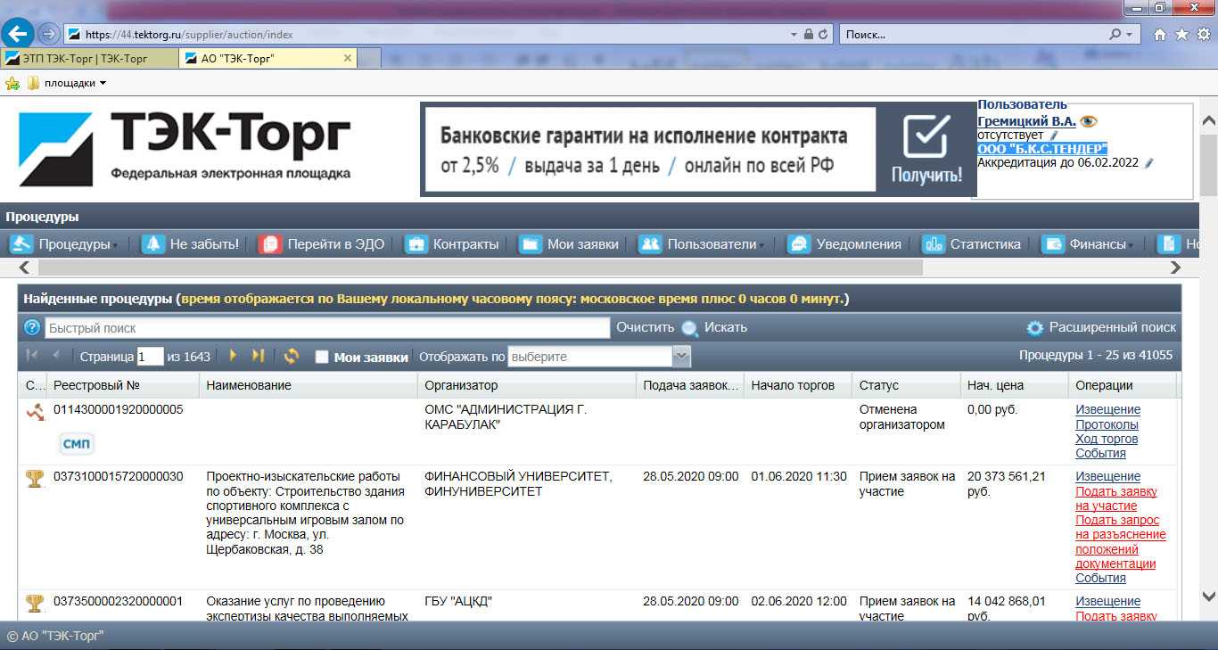Screen dimensions: 1218x650
Task: Click the favorites bar add star icon
Action: 12,83
